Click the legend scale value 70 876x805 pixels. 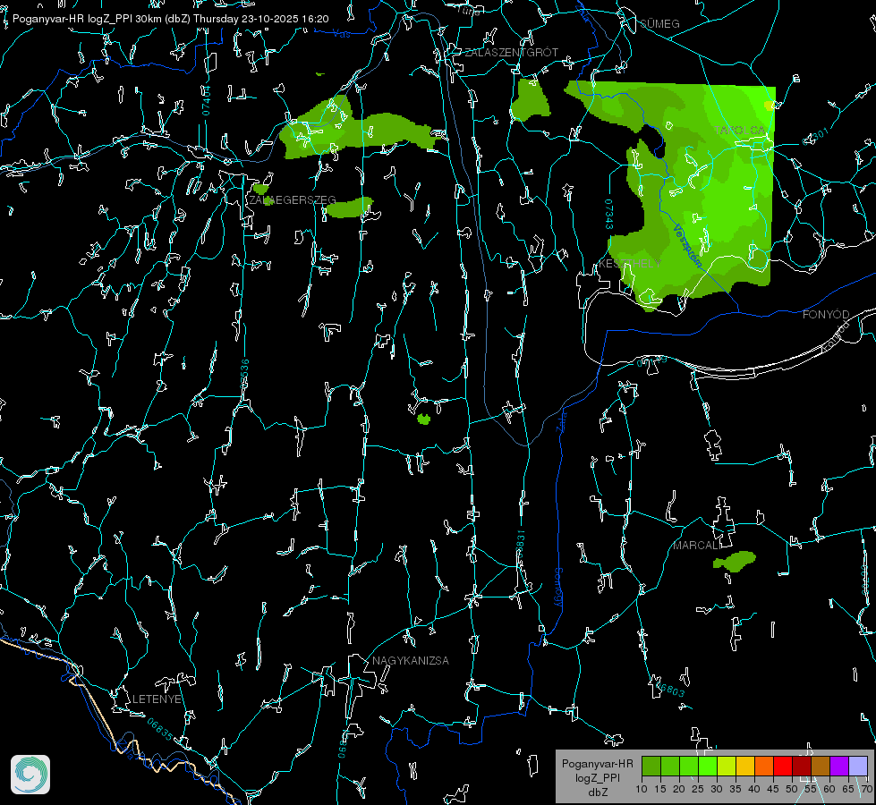coord(866,789)
